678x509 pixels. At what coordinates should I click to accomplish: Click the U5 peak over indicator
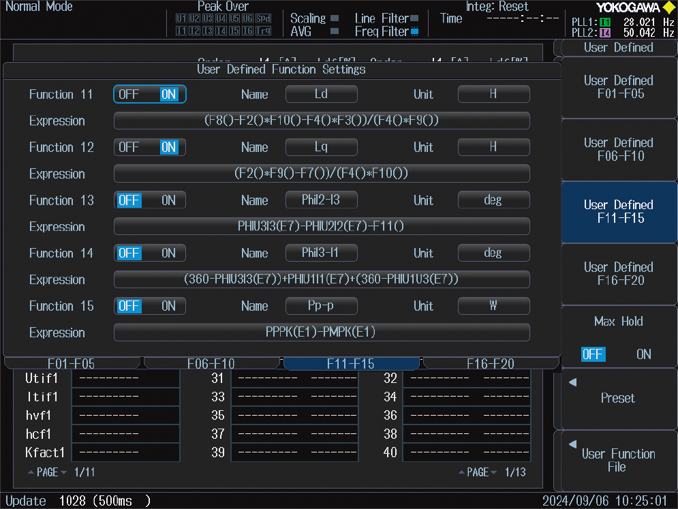pos(234,18)
